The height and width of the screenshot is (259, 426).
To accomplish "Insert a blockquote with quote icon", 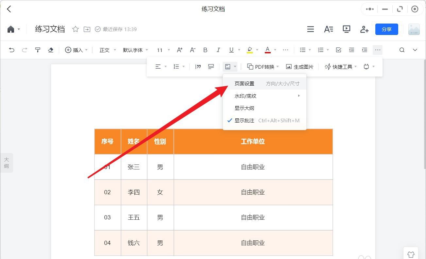I will coord(198,67).
